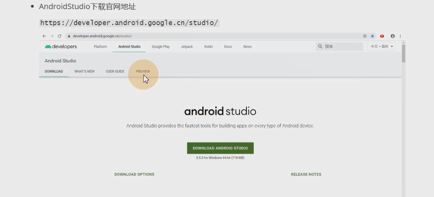Screen dimensions: 434x197
Task: Click the circular icon left of bookmark star
Action: [365, 36]
